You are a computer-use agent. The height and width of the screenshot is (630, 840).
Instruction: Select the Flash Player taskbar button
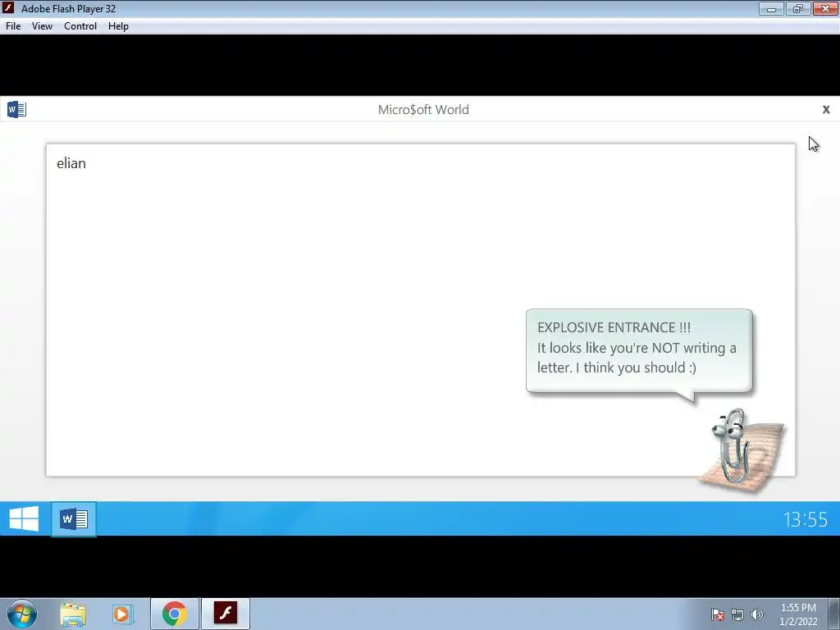click(226, 613)
